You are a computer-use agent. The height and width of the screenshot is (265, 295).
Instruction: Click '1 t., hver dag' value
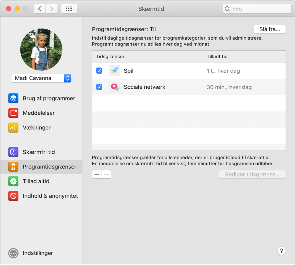pyautogui.click(x=223, y=71)
